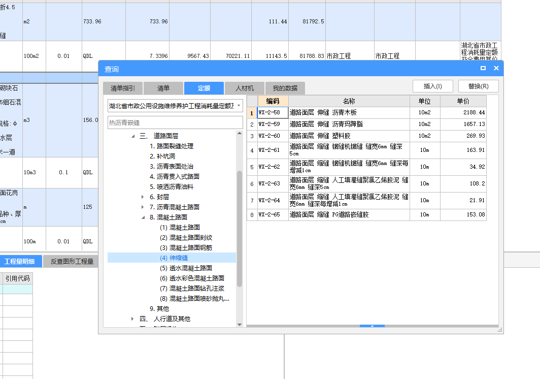This screenshot has height=379, width=540.
Task: Switch to the 清单指引 tab
Action: pyautogui.click(x=123, y=88)
